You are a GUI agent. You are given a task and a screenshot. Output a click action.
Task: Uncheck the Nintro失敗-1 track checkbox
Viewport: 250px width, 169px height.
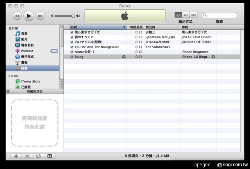click(72, 52)
